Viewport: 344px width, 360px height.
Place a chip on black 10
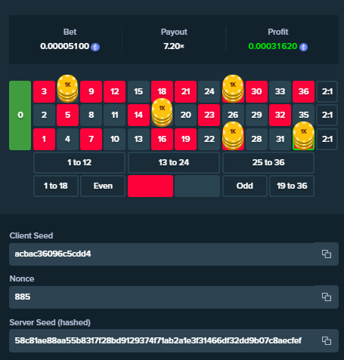point(115,139)
